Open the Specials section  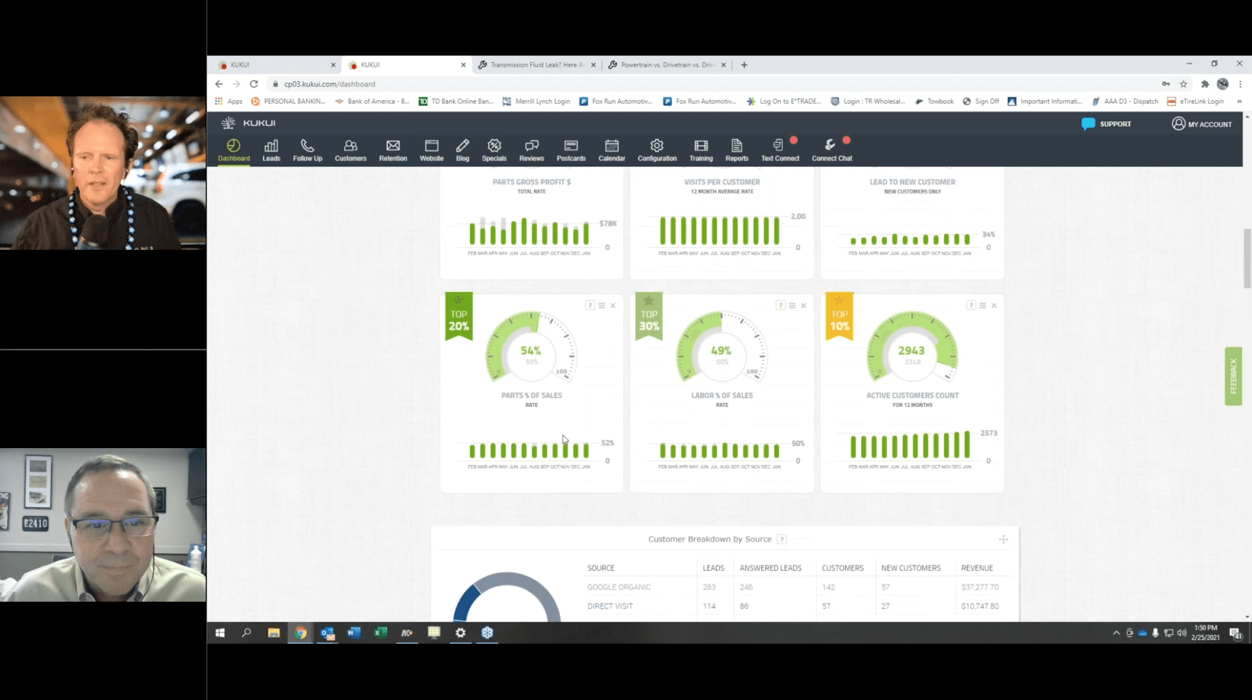click(494, 150)
